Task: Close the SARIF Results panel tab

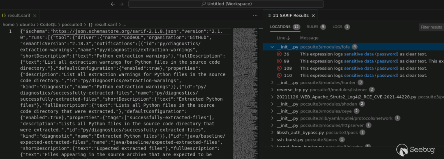Action: click(x=313, y=16)
